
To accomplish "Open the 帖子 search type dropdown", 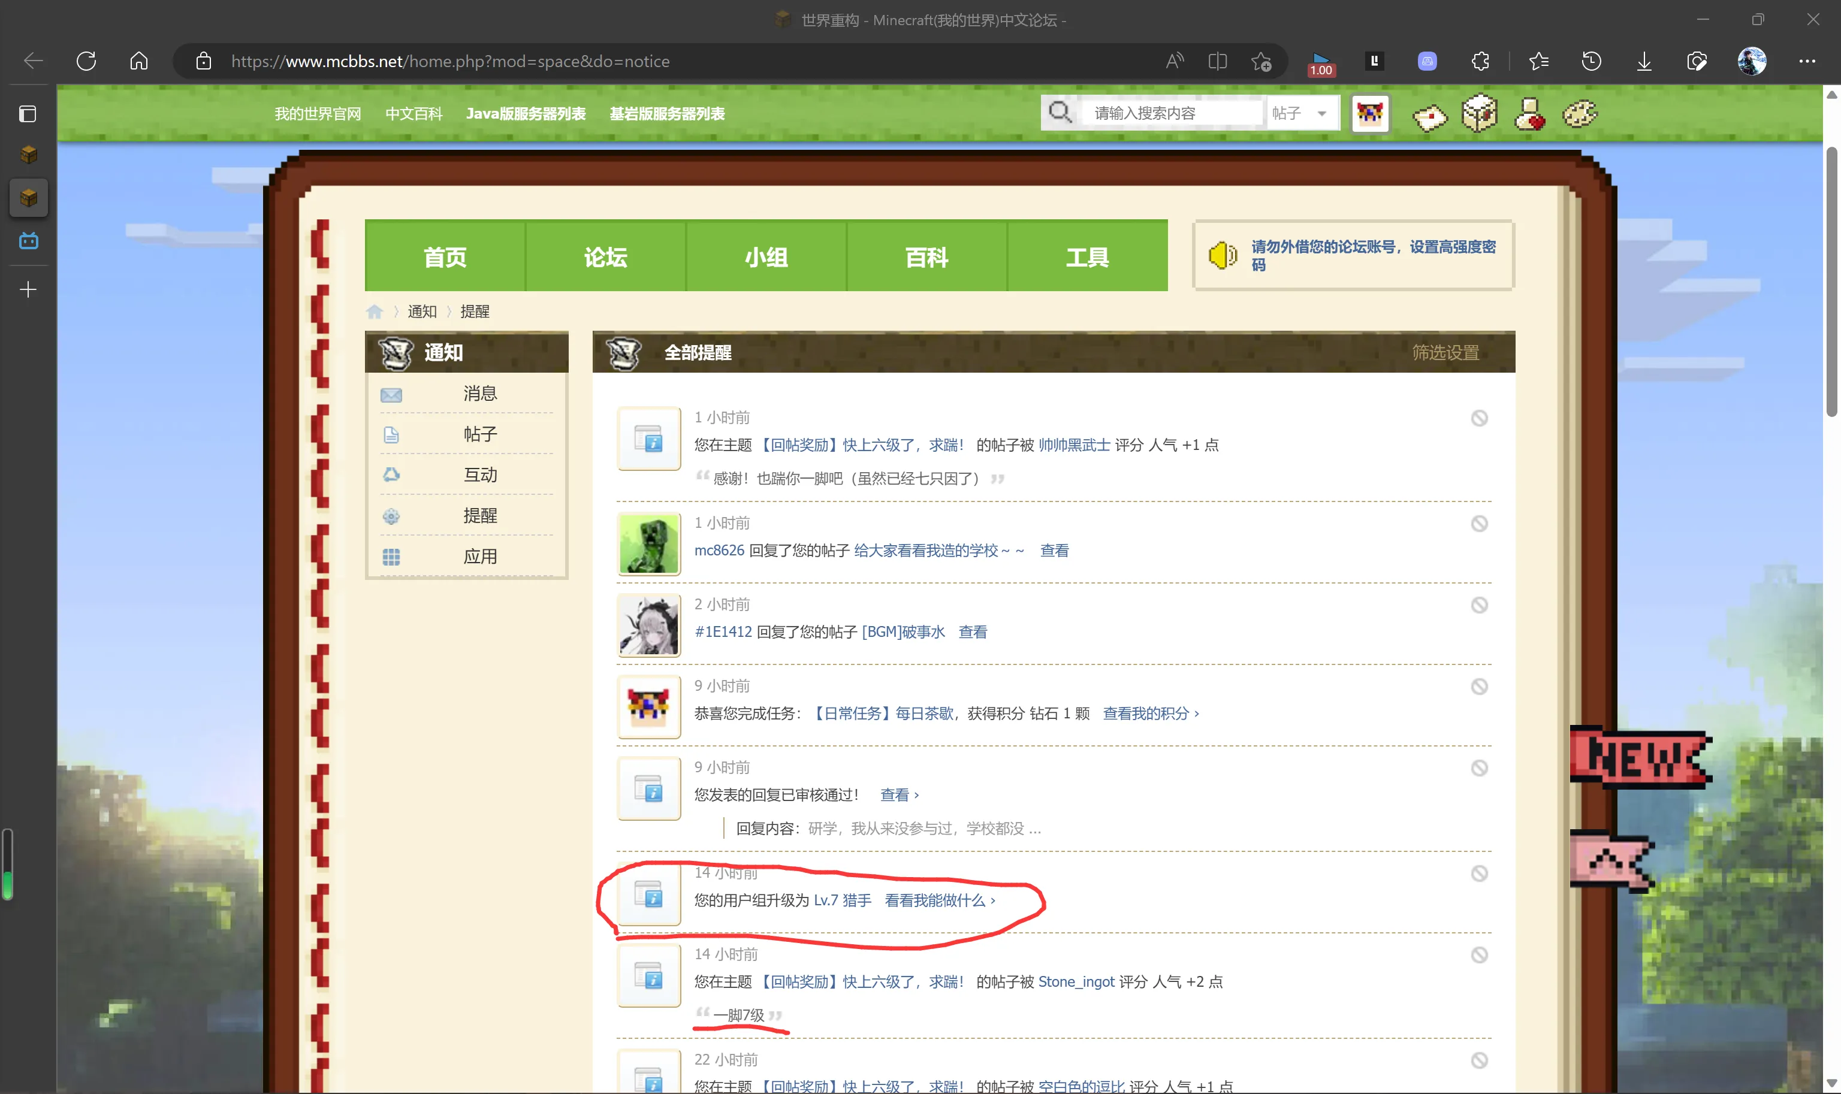I will click(x=1302, y=113).
